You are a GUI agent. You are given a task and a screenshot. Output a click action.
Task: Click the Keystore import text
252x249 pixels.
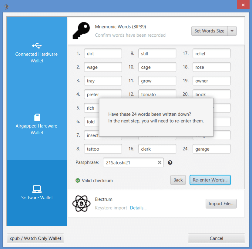tap(111, 208)
